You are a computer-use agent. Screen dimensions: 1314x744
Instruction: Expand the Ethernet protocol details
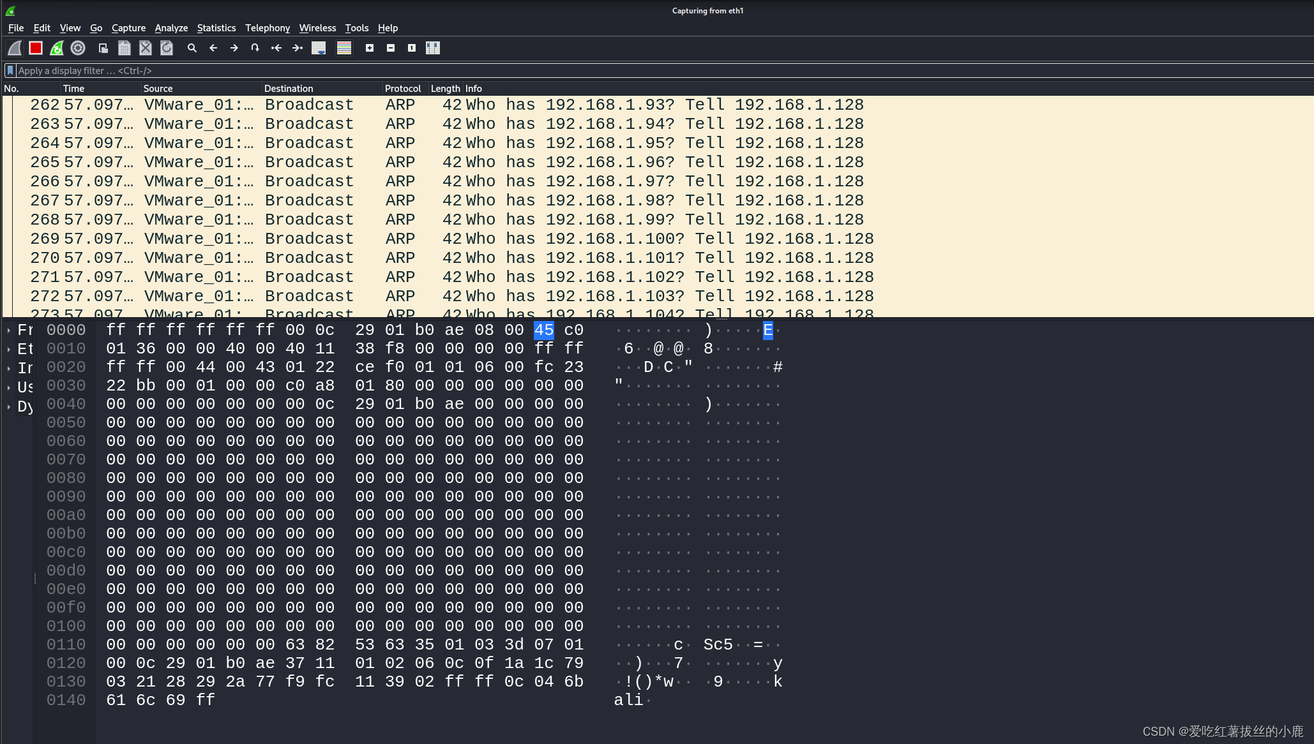pos(8,349)
